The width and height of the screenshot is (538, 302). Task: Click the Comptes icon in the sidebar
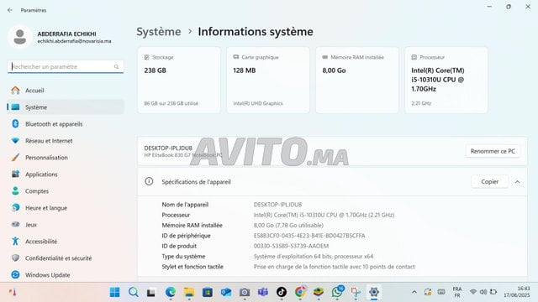15,190
